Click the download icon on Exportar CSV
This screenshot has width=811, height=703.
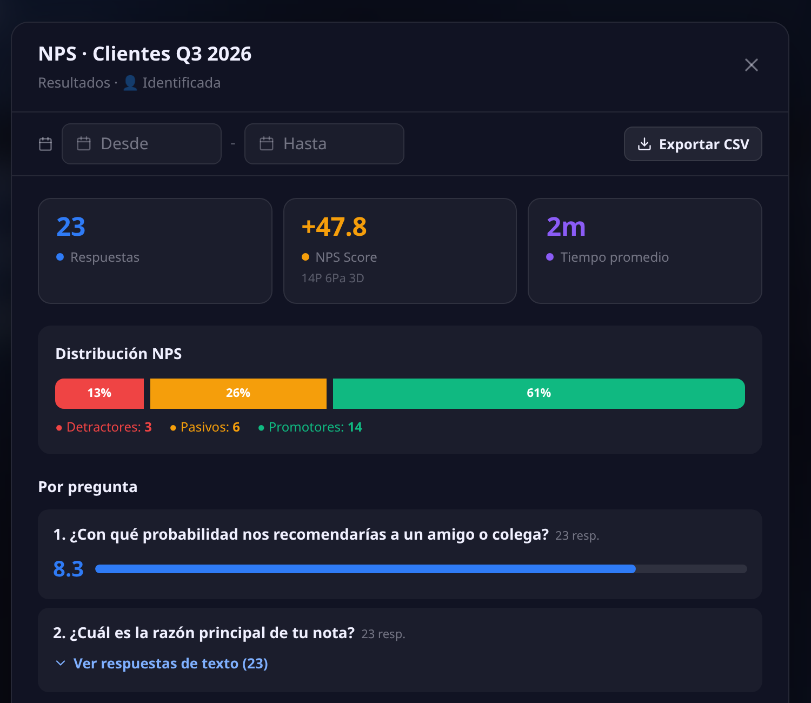pos(644,144)
